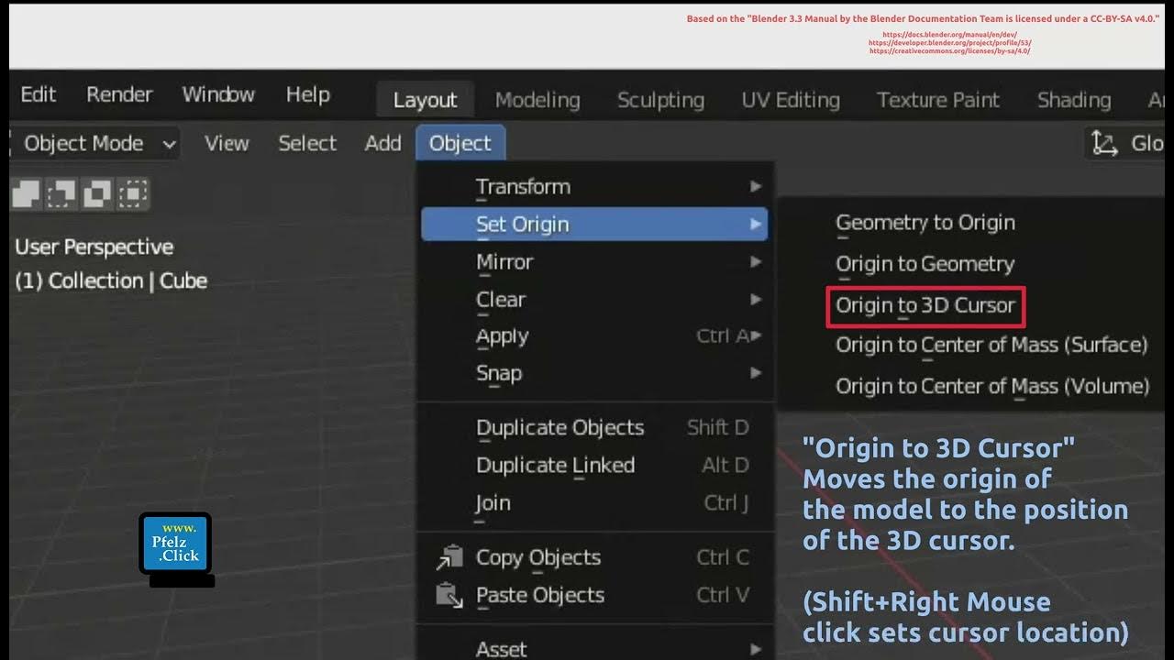
Task: Click the (1) Collection | Cube text
Action: 111,280
